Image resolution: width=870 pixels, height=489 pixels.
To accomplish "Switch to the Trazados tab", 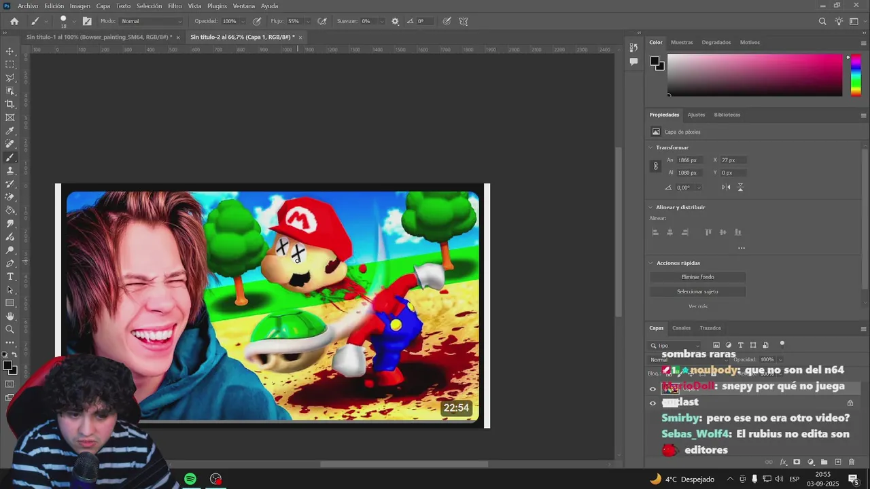I will coord(710,328).
